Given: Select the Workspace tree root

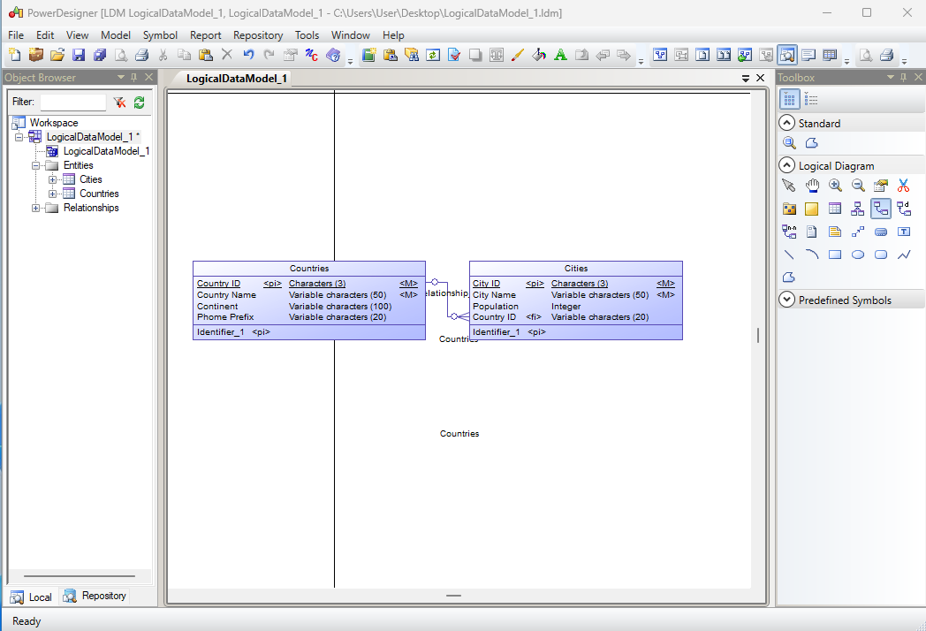Looking at the screenshot, I should [x=54, y=123].
